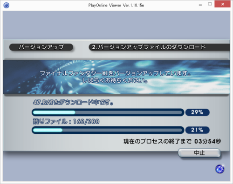Screen dimensions: 233x184
Task: Click the しばらくお待ちください message line
Action: pyautogui.click(x=115, y=80)
